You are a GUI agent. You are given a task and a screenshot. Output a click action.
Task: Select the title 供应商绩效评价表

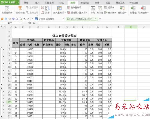(x=64, y=36)
